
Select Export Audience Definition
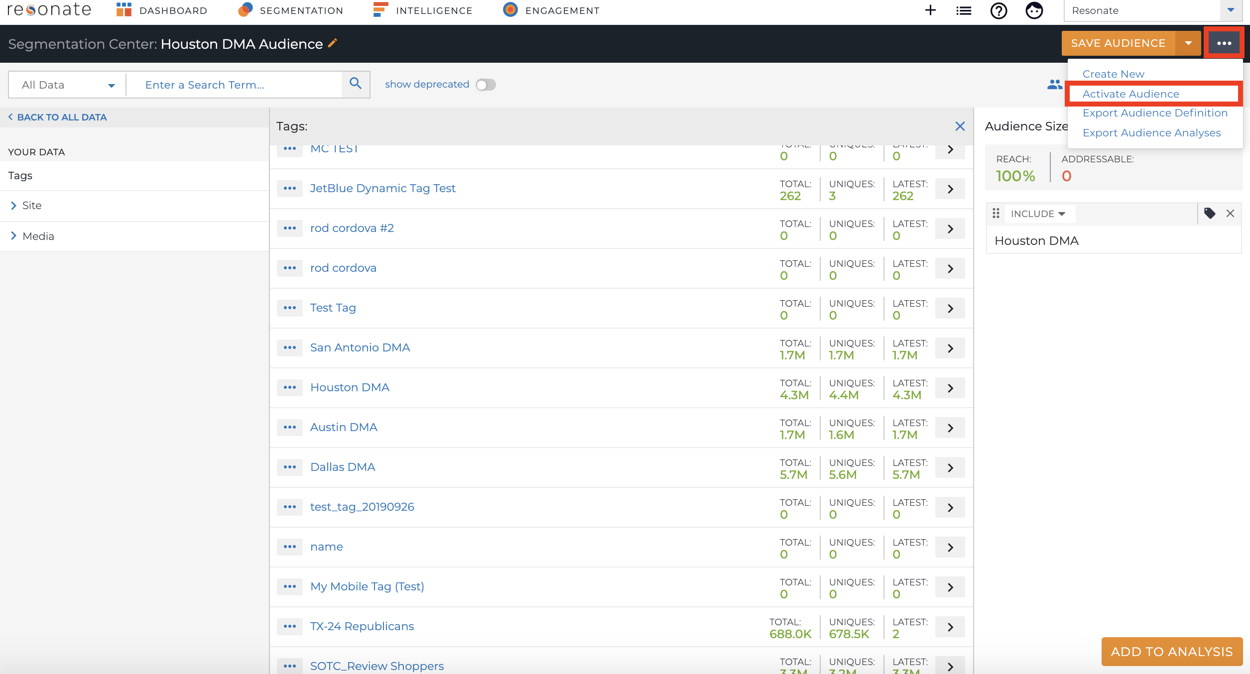[x=1155, y=113]
